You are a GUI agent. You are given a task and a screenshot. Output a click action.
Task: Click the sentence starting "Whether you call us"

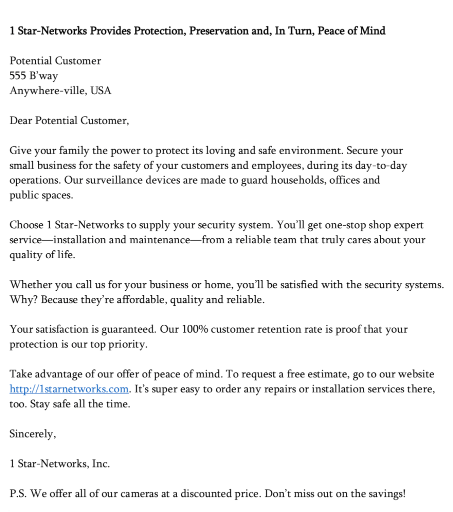(x=226, y=285)
